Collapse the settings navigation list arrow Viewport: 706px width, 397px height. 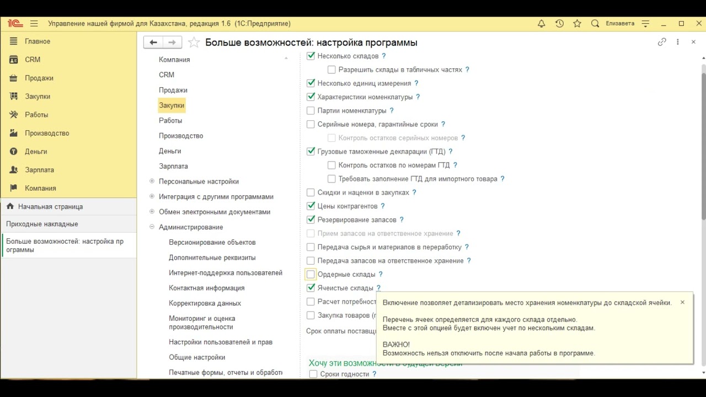(x=286, y=58)
